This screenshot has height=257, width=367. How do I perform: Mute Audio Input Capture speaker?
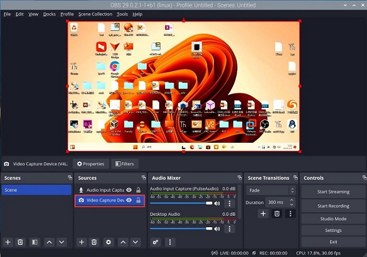coord(217,203)
